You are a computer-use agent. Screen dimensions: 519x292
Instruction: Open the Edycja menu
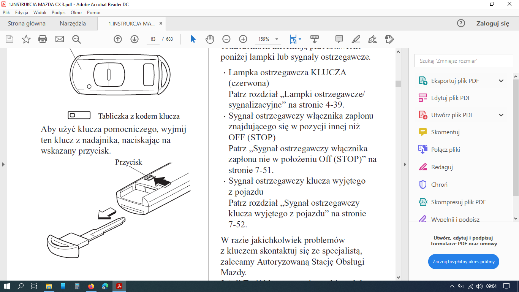(x=22, y=12)
